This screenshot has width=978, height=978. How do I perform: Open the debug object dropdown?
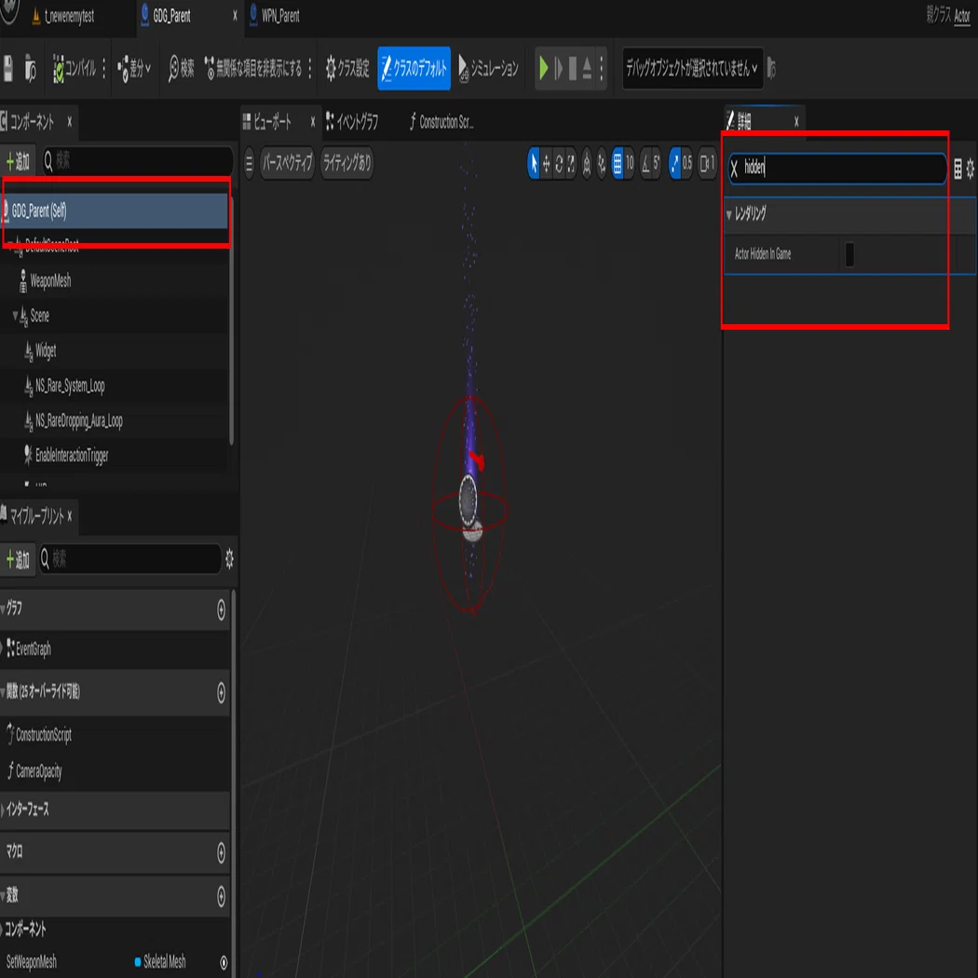(x=692, y=68)
